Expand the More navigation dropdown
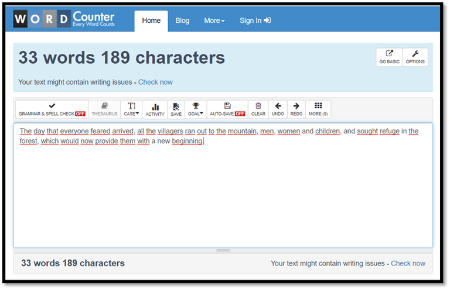Image resolution: width=450 pixels, height=290 pixels. [214, 20]
